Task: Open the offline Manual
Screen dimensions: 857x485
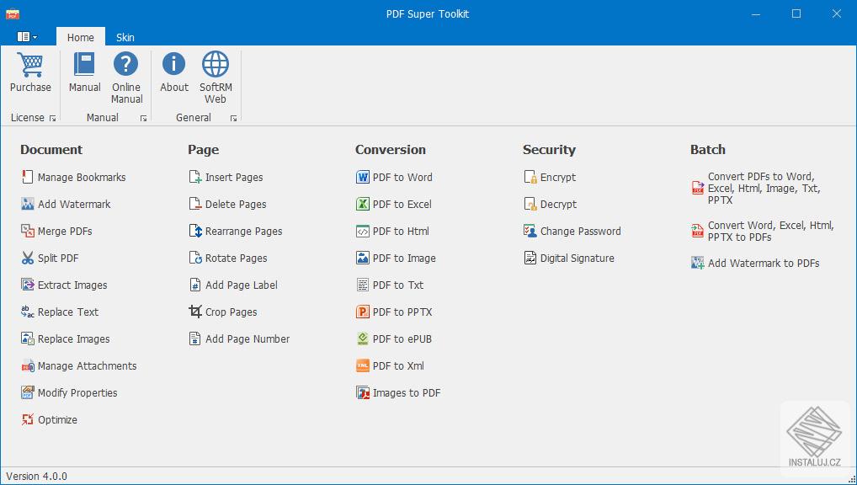Action: point(83,73)
